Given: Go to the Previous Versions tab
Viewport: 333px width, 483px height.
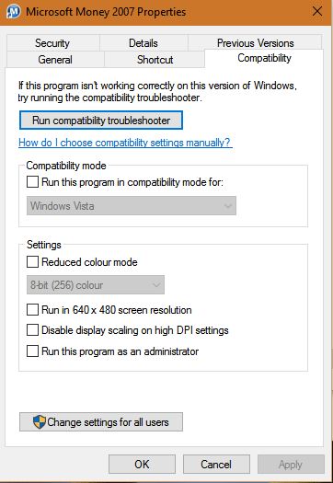Looking at the screenshot, I should point(256,43).
